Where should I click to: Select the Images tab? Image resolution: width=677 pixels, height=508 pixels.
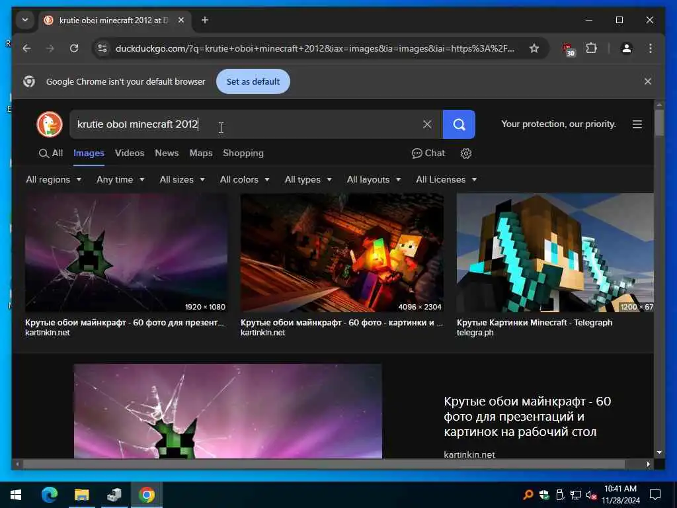[89, 153]
